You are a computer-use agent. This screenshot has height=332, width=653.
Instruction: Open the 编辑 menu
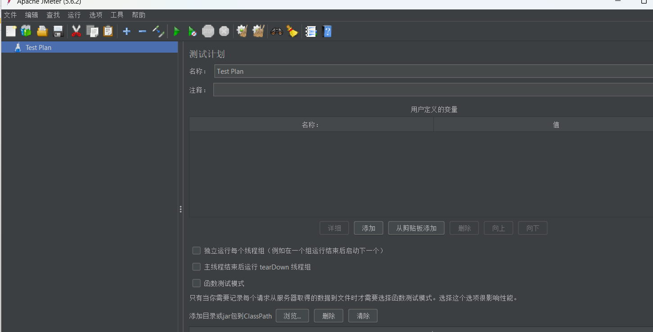click(x=32, y=15)
